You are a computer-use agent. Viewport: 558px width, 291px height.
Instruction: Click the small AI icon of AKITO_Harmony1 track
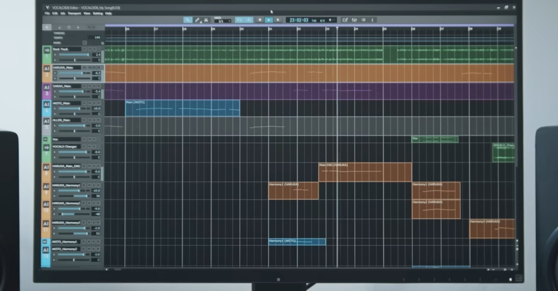45,242
